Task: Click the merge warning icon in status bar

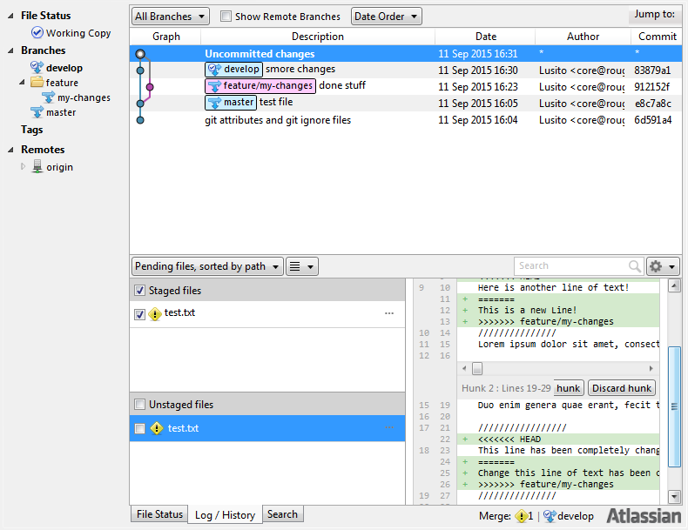Action: (522, 516)
